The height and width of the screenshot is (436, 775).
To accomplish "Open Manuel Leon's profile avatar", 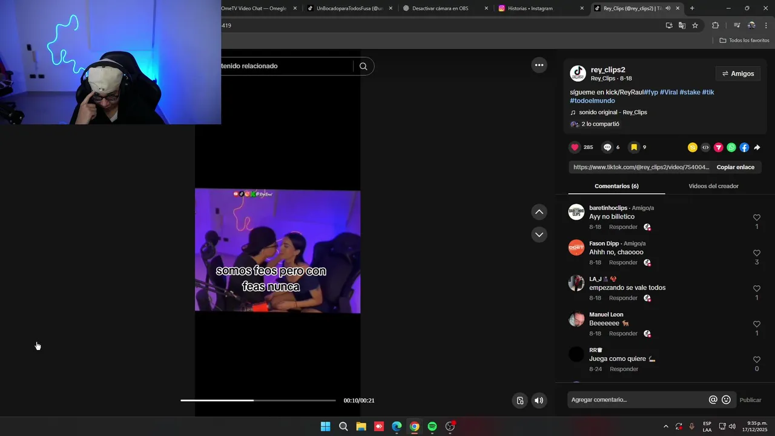I will coord(576,319).
